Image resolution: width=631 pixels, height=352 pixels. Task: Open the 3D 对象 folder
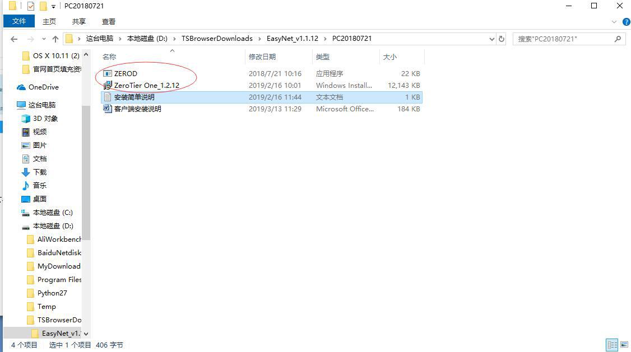pyautogui.click(x=46, y=118)
